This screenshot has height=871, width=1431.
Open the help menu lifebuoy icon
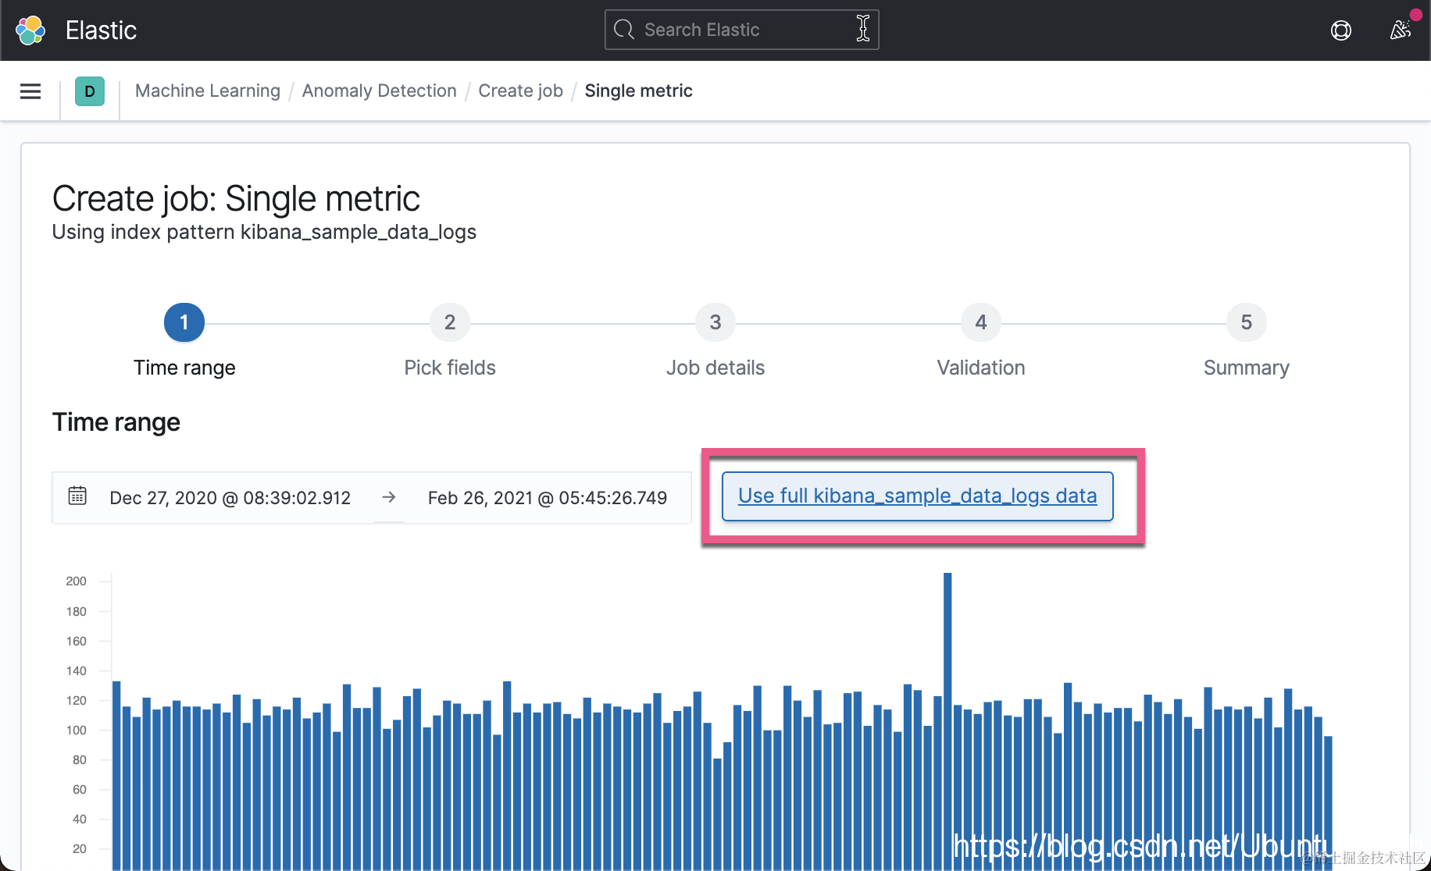tap(1340, 30)
